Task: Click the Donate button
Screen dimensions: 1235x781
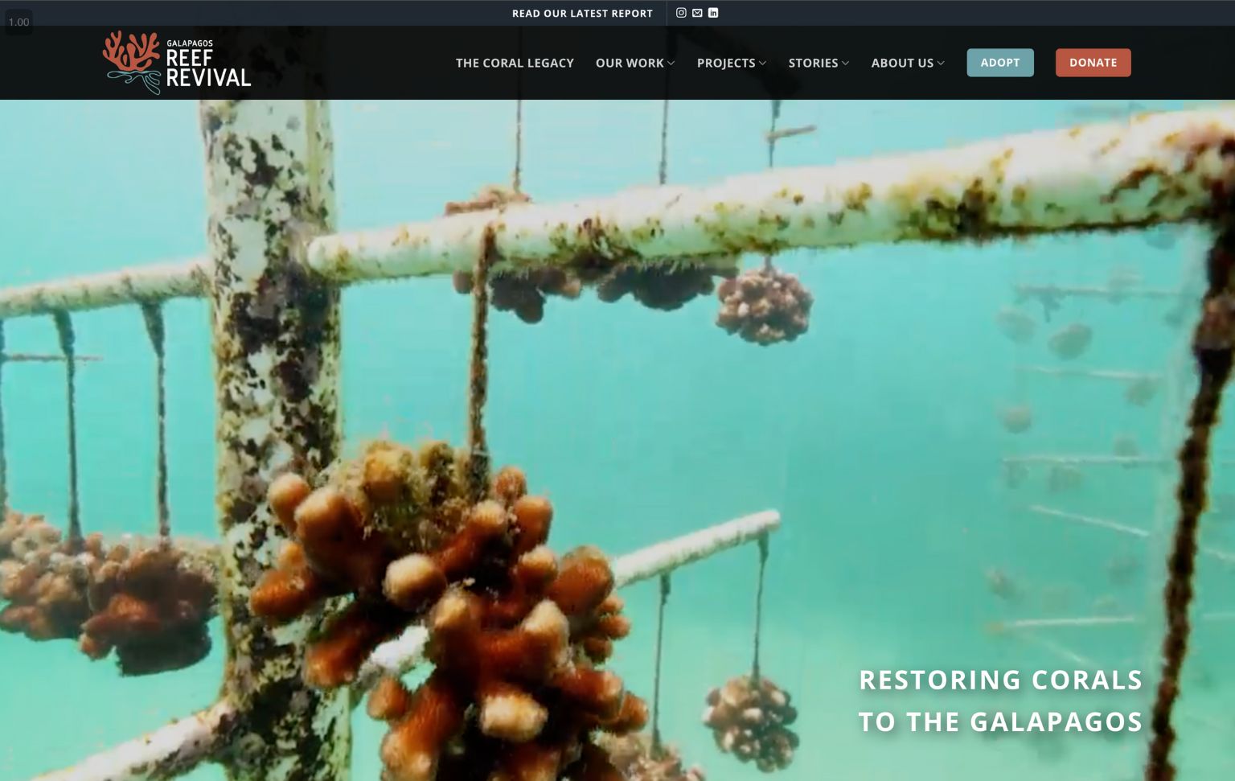Action: coord(1093,63)
